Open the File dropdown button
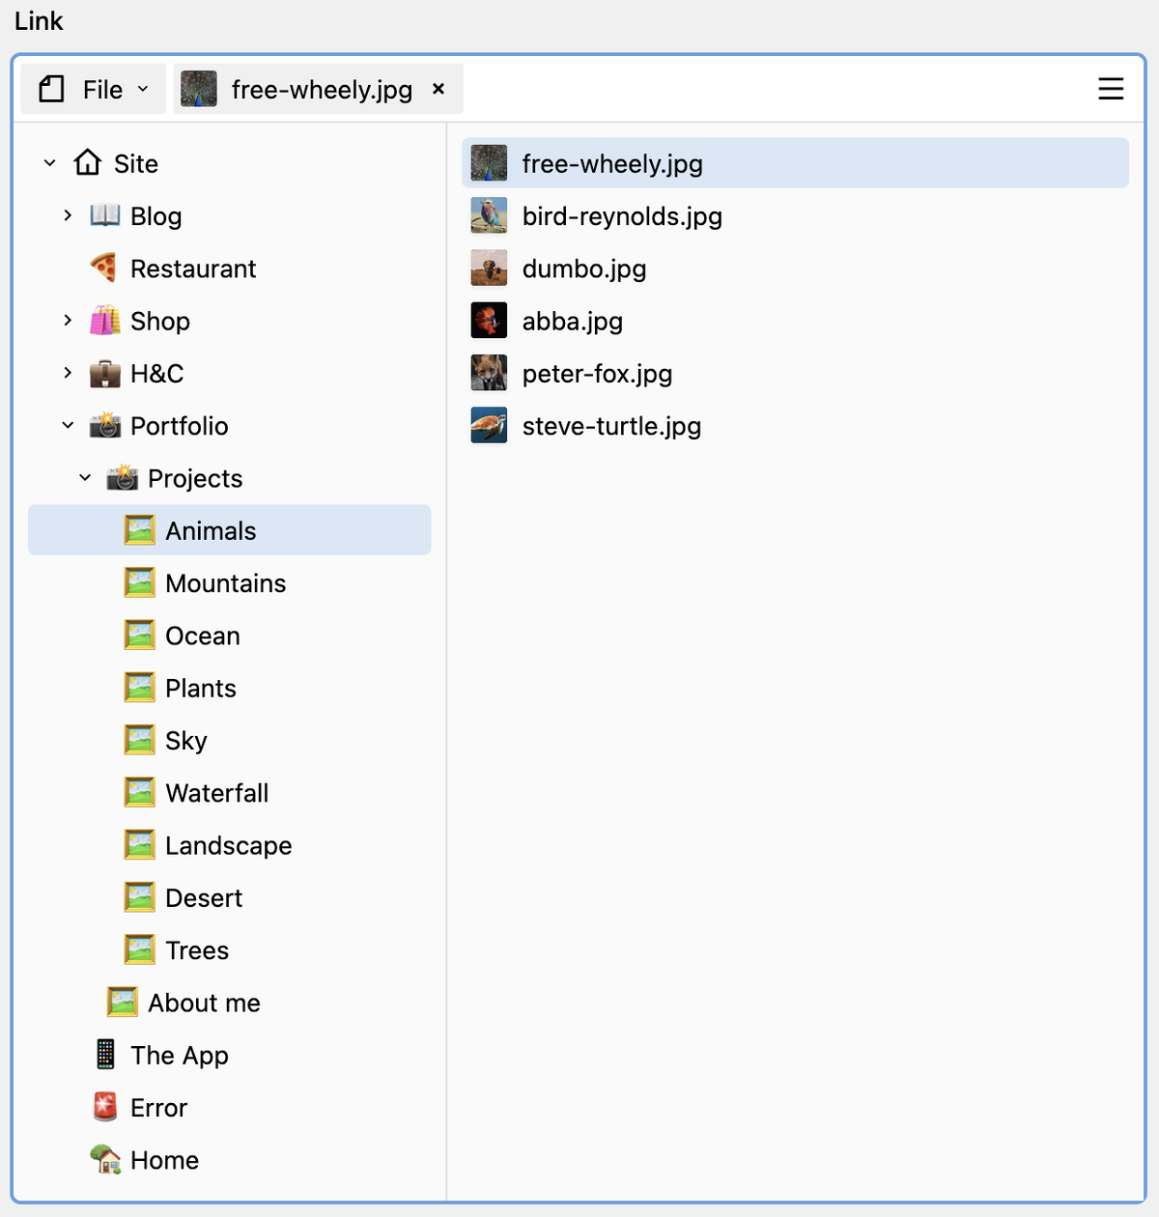This screenshot has width=1159, height=1217. coord(94,90)
